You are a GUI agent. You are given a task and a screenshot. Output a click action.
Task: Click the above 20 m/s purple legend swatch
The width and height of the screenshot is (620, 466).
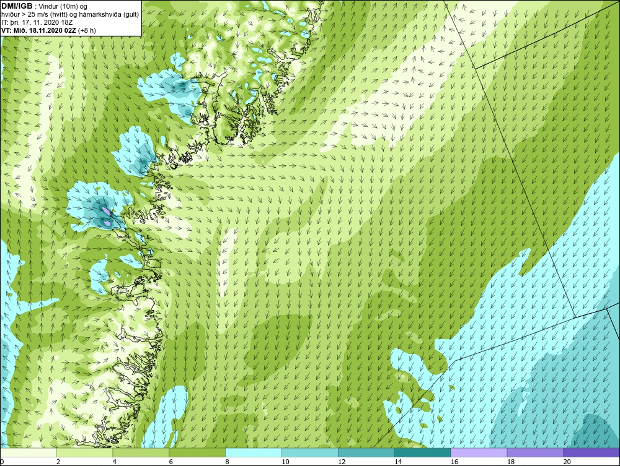click(591, 452)
